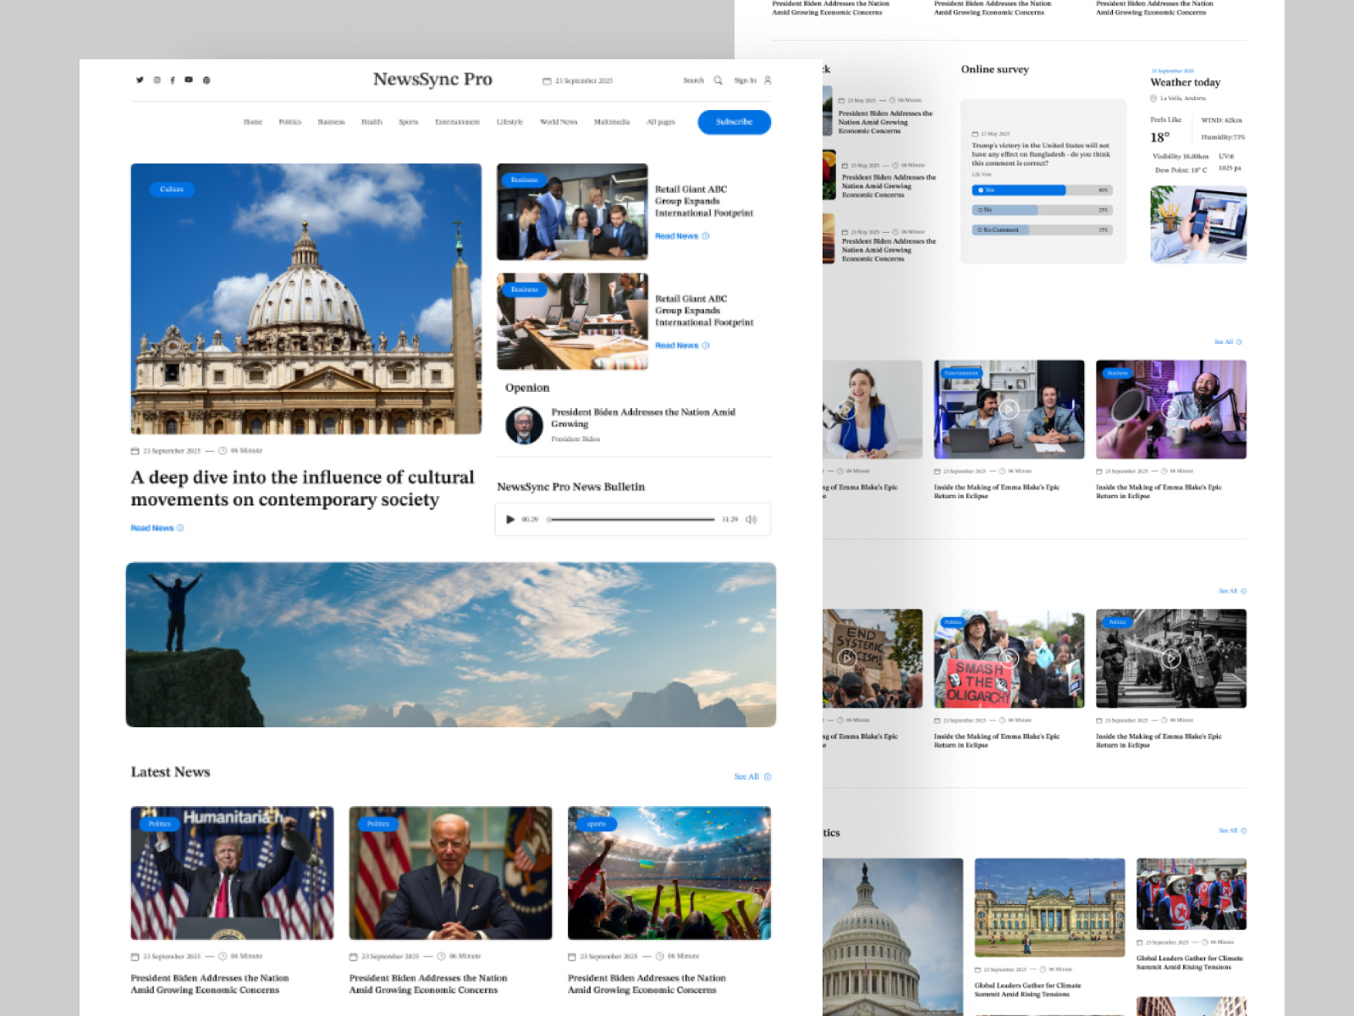Switch to the World News section
1354x1016 pixels.
(558, 122)
